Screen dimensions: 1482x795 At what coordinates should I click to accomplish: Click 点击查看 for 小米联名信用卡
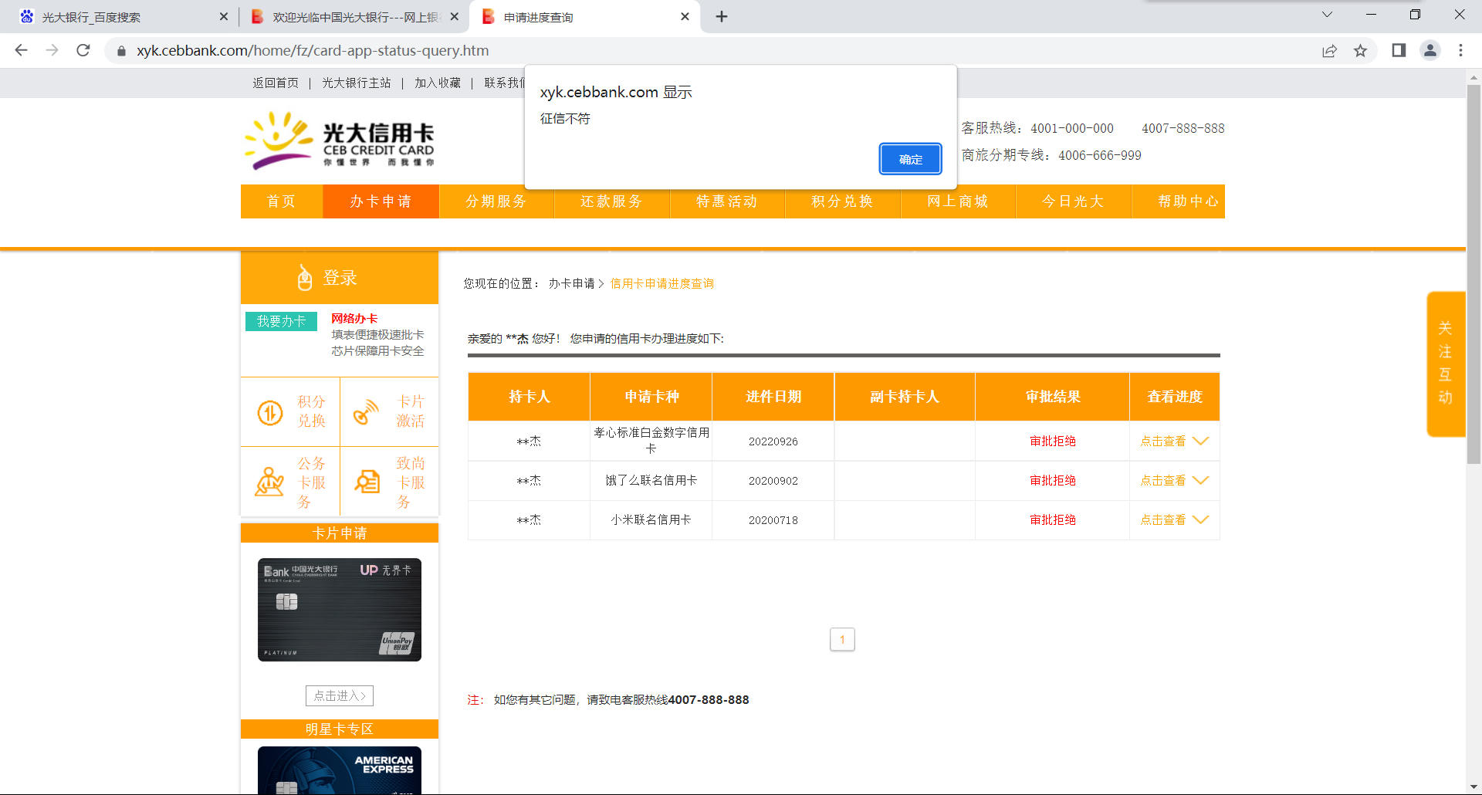[x=1162, y=519]
